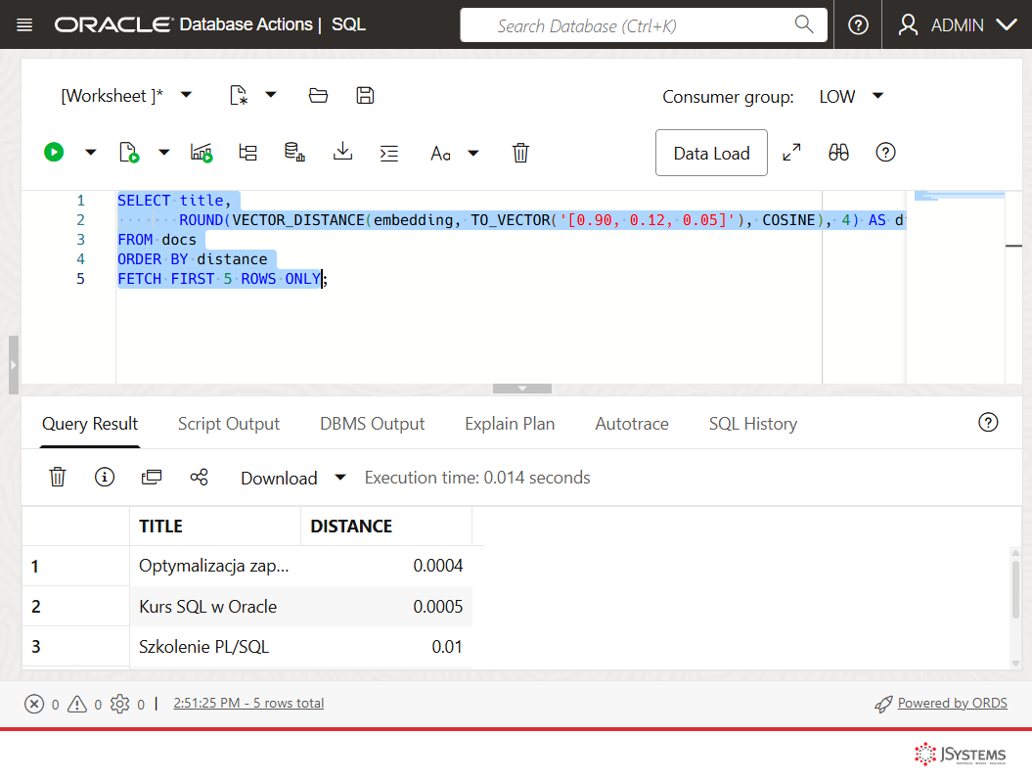
Task: Click the Explain Plan chart icon
Action: 202,152
